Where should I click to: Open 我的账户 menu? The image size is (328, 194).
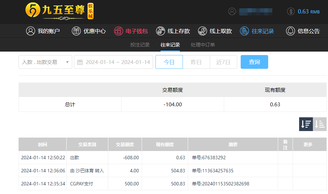pyautogui.click(x=43, y=31)
